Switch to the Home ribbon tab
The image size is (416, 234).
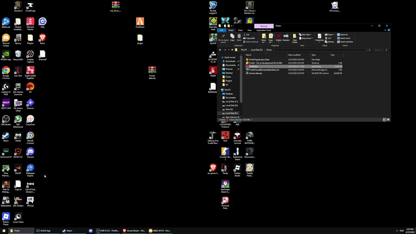pyautogui.click(x=231, y=30)
